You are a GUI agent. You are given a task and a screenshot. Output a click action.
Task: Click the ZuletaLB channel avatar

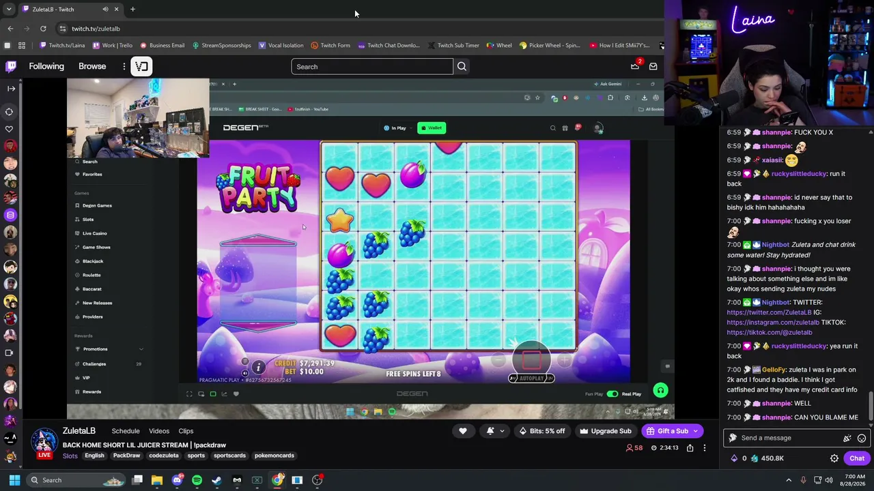click(44, 442)
